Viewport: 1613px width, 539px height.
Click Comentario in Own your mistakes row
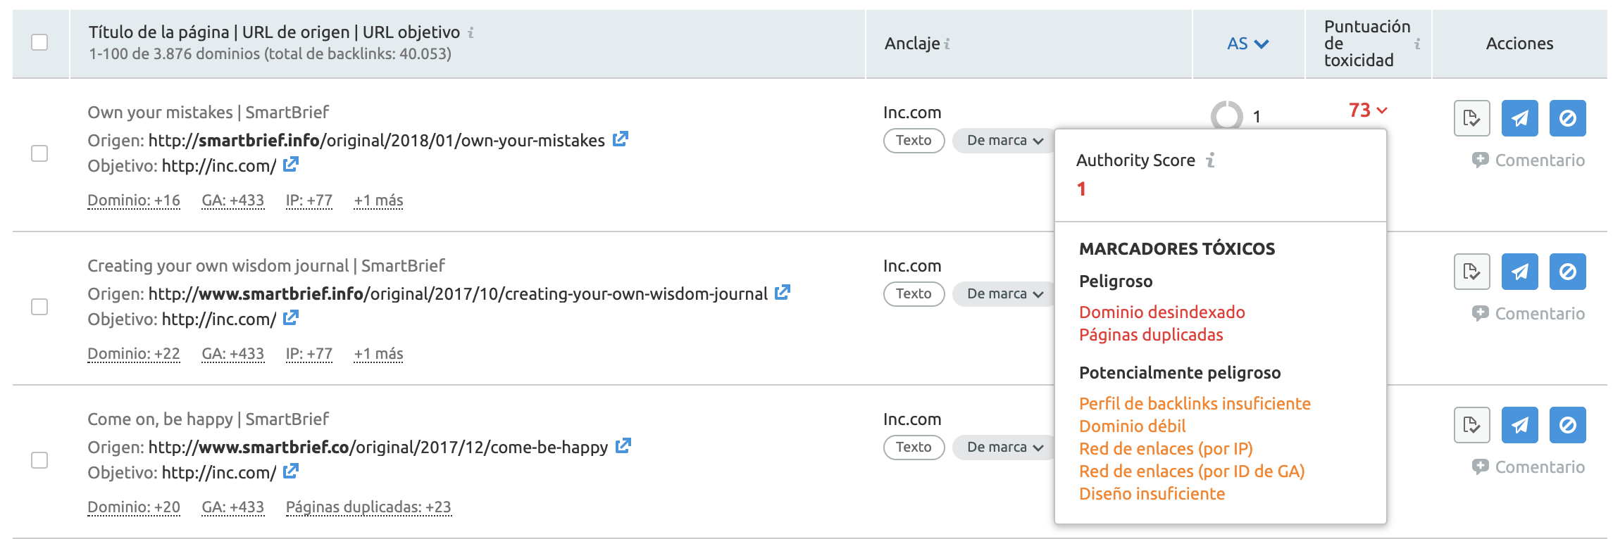click(1528, 160)
